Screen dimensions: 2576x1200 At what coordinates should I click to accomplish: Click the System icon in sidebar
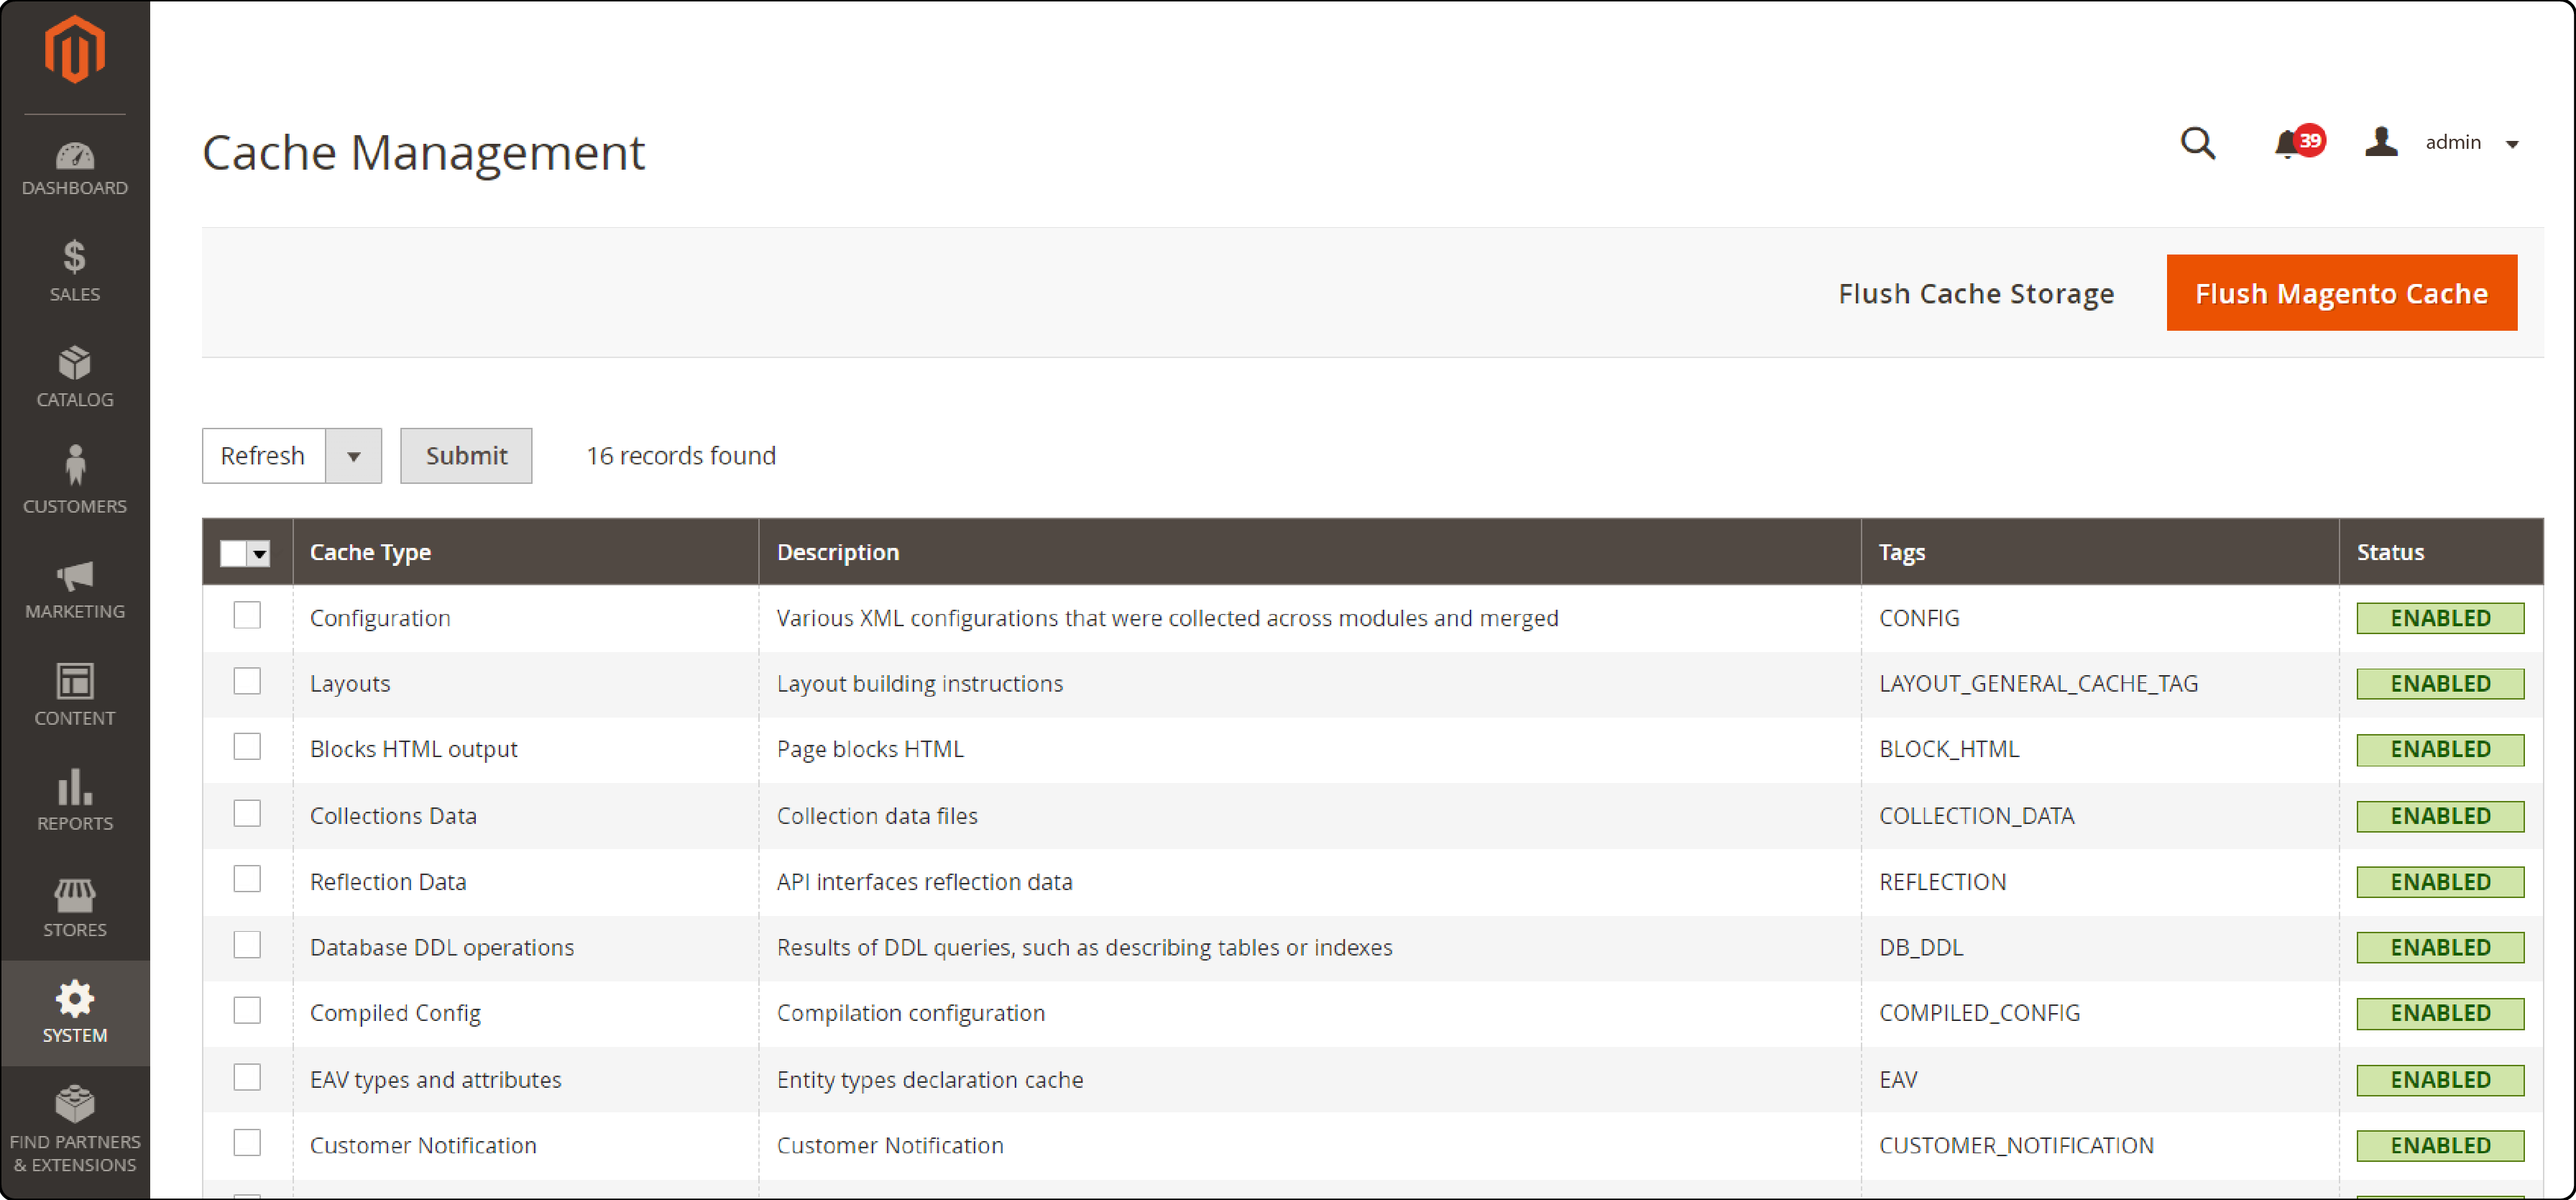[75, 1004]
